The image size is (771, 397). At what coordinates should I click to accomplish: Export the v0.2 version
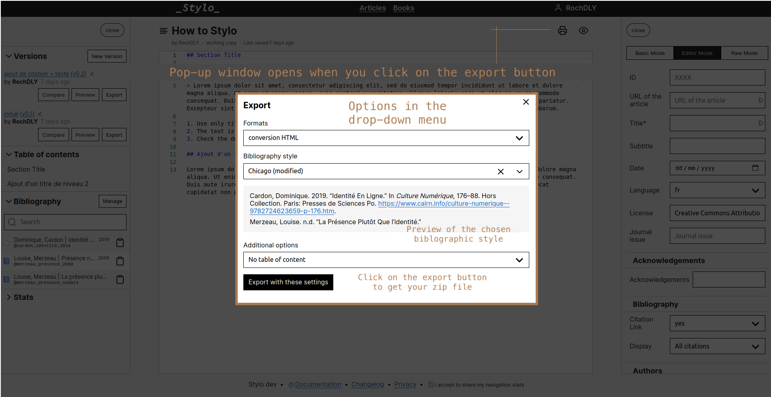tap(114, 95)
